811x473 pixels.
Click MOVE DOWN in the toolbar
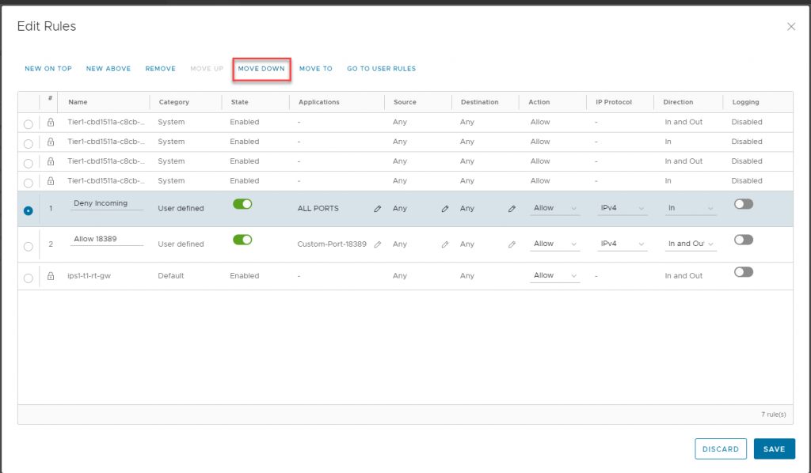click(x=261, y=69)
